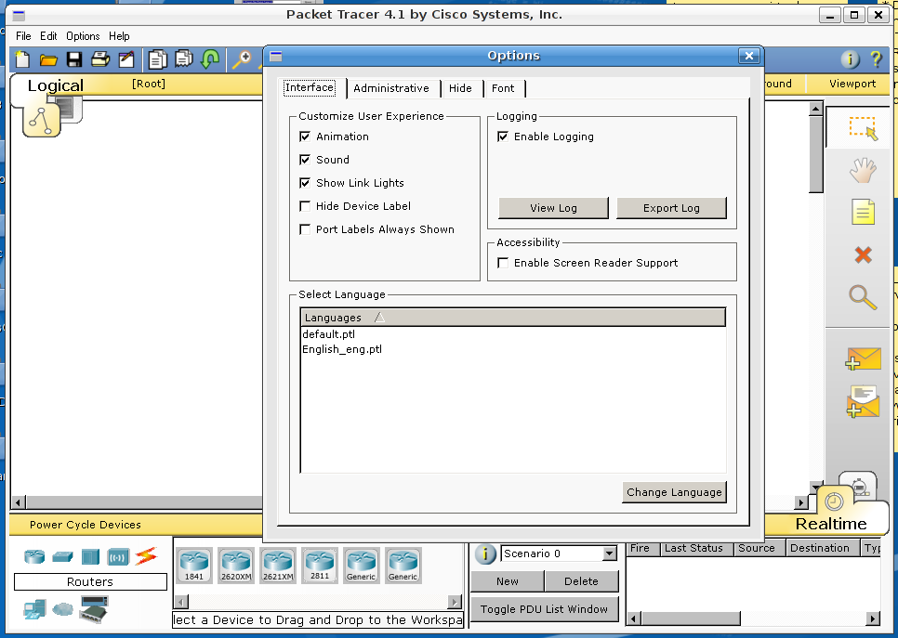Click the Viewport button
This screenshot has height=638, width=898.
pyautogui.click(x=852, y=84)
